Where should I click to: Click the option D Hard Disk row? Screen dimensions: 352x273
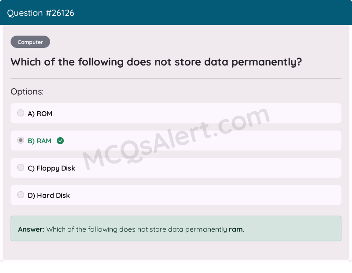tap(176, 195)
